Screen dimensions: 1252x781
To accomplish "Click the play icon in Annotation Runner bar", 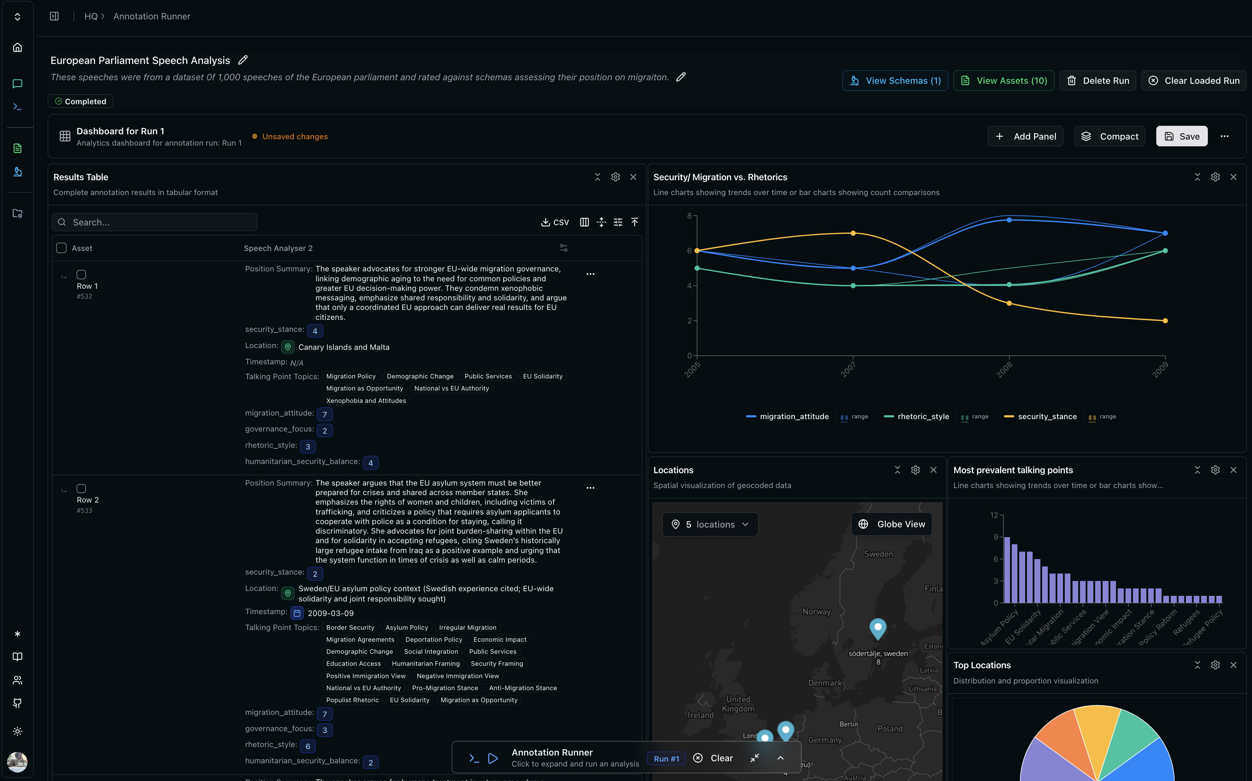I will pos(492,758).
